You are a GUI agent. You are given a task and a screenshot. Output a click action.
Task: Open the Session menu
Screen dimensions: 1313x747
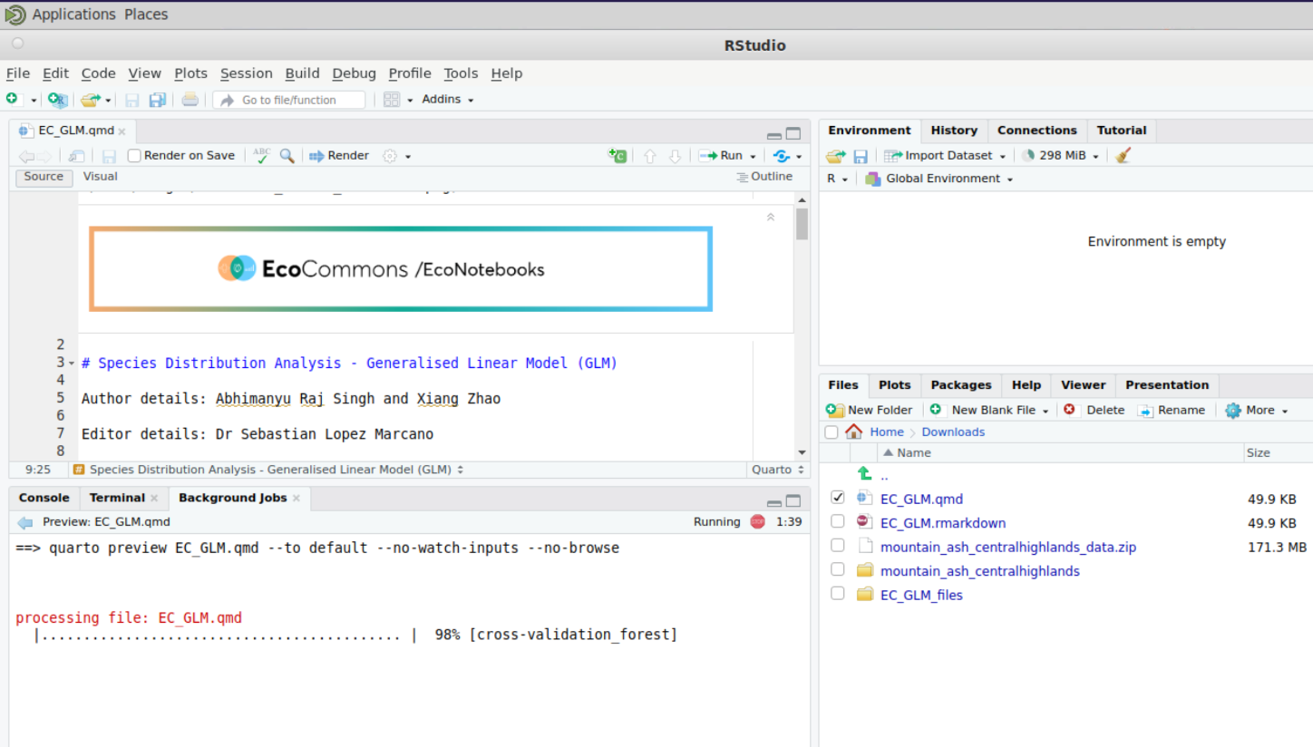pyautogui.click(x=246, y=73)
